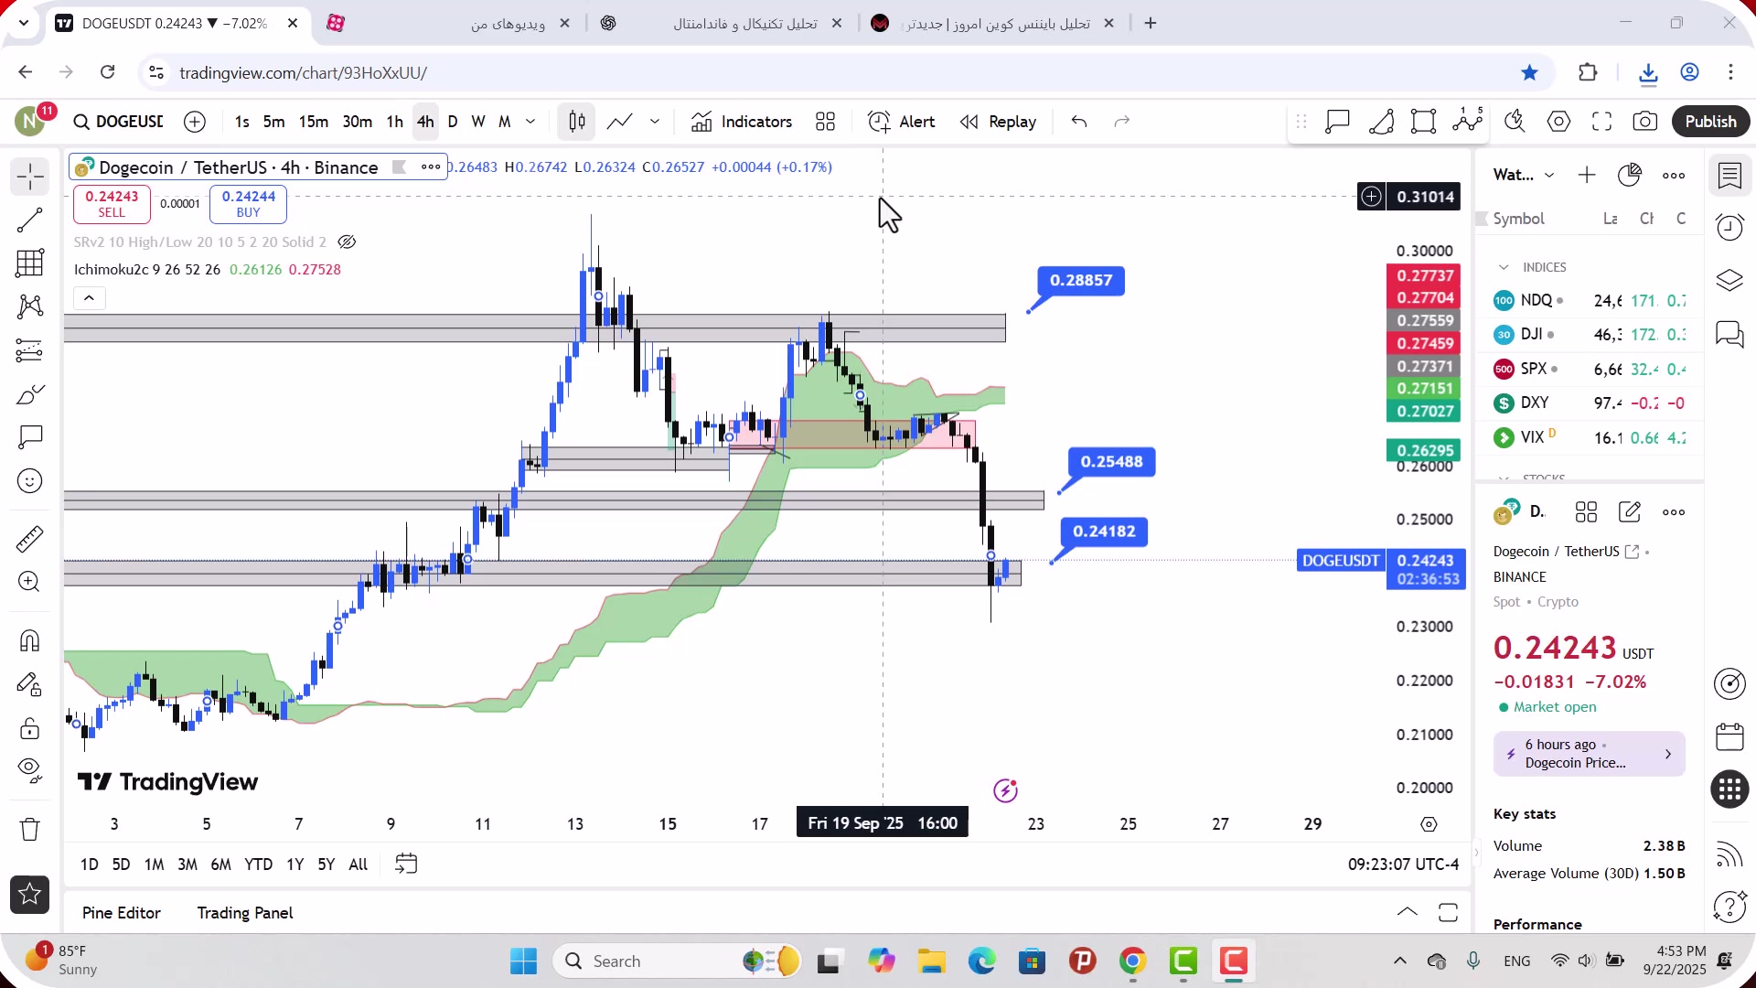This screenshot has width=1756, height=988.
Task: Select DXY in the watchlist
Action: [x=1590, y=403]
